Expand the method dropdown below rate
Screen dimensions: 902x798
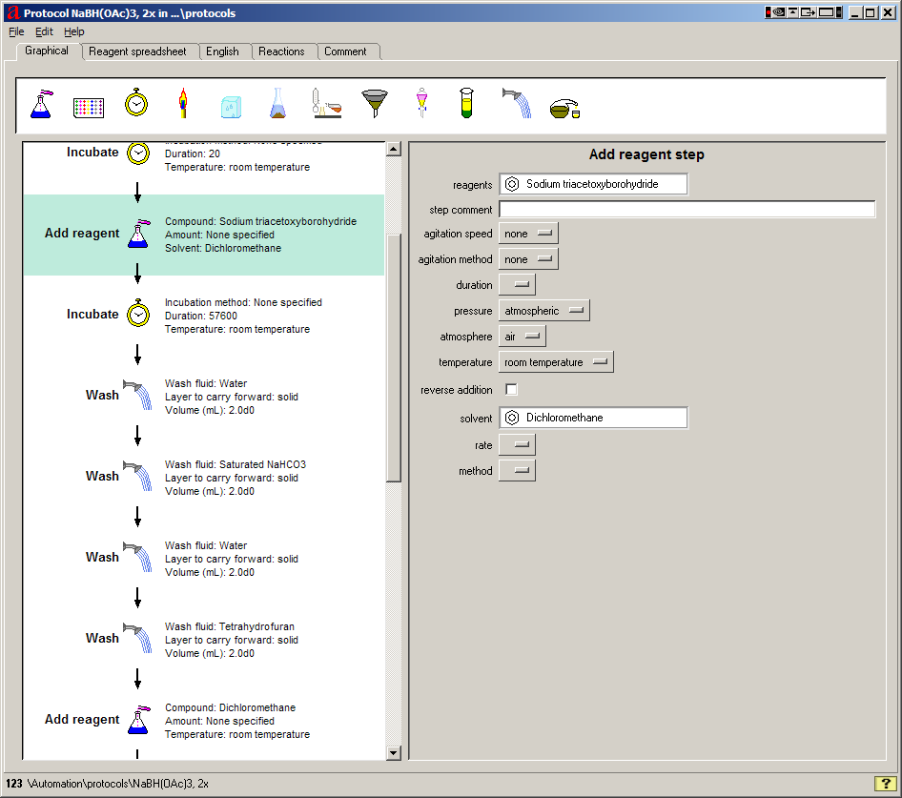(517, 471)
